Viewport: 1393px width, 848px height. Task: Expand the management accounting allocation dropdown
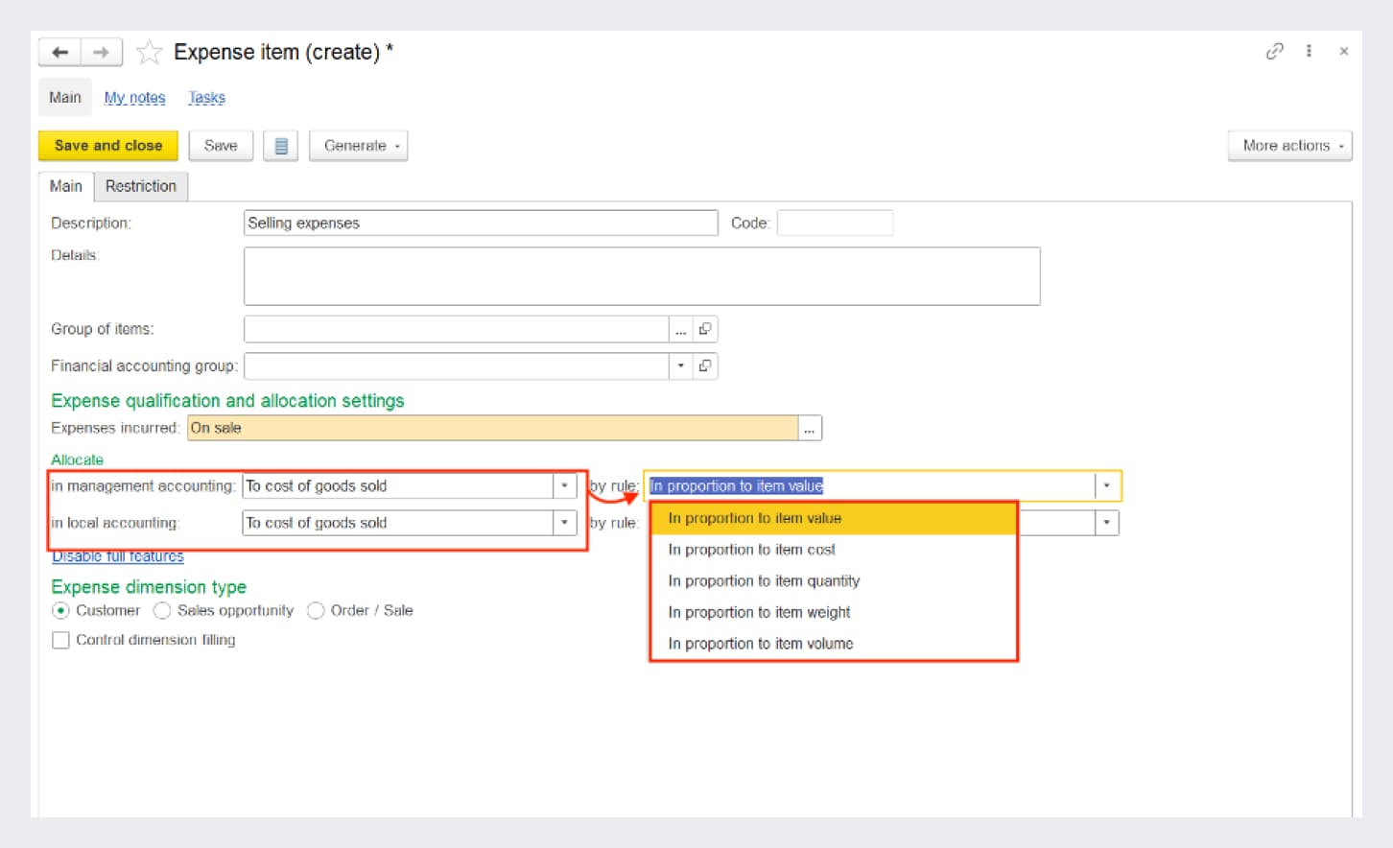point(564,486)
